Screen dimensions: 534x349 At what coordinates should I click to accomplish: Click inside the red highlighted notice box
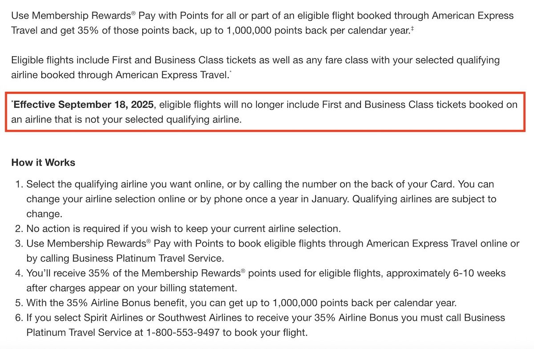pyautogui.click(x=265, y=112)
